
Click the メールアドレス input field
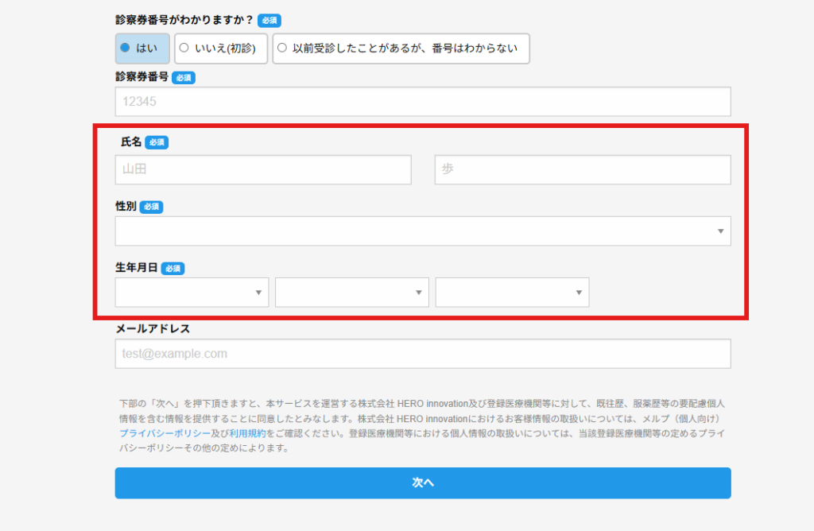coord(422,354)
